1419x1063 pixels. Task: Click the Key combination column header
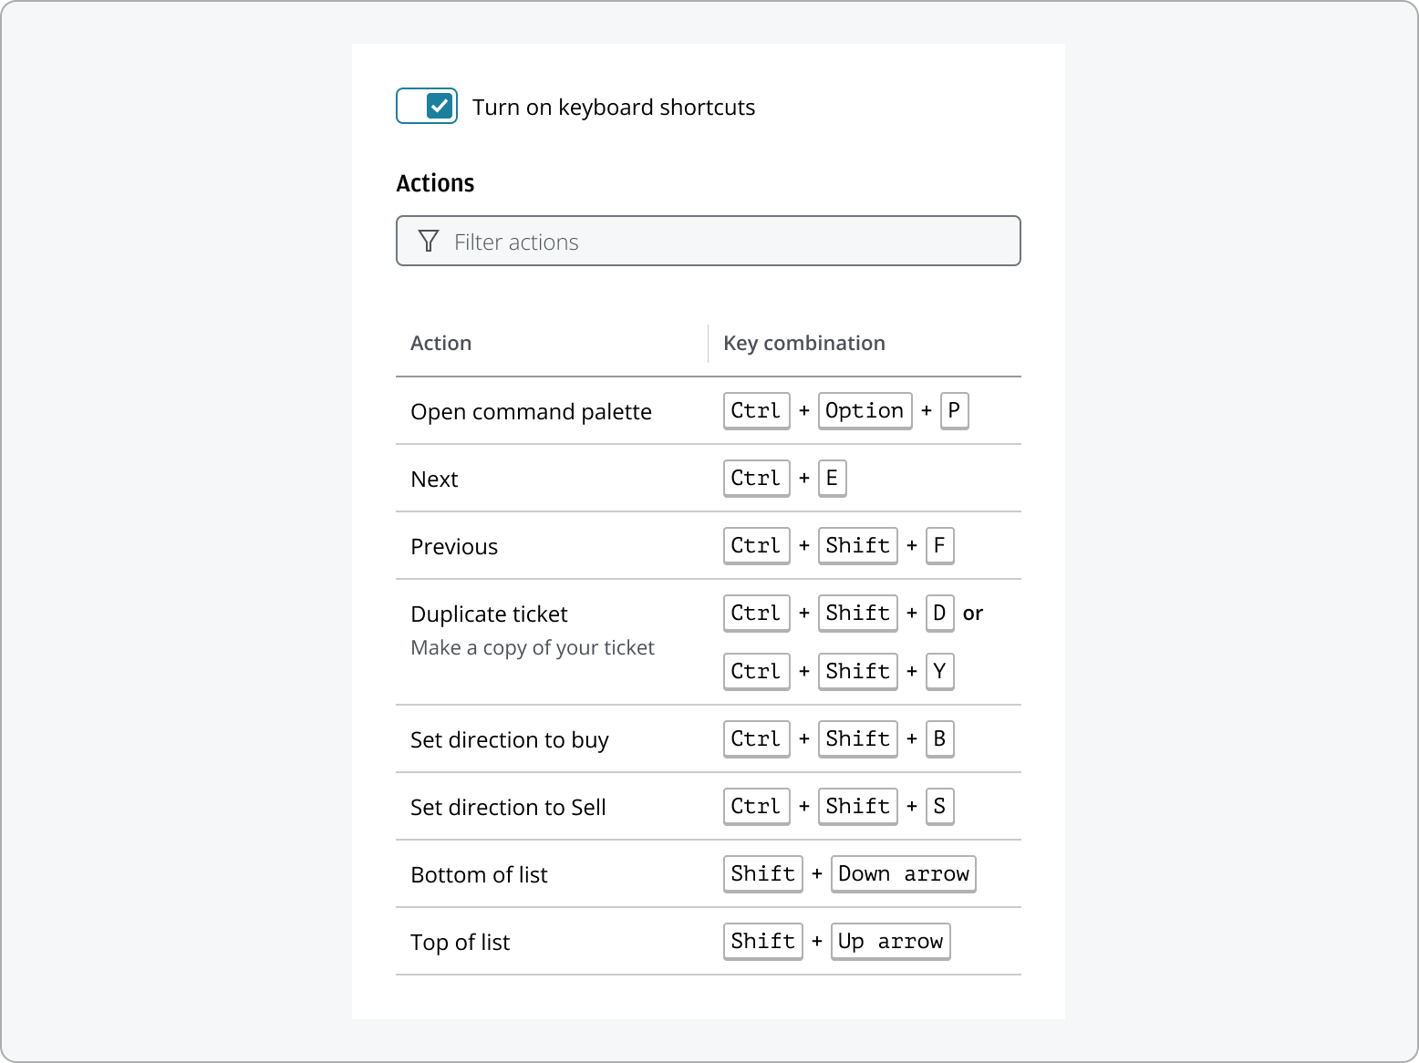[803, 343]
